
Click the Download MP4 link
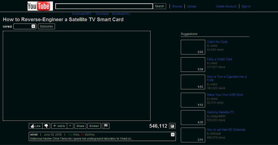[82, 14]
